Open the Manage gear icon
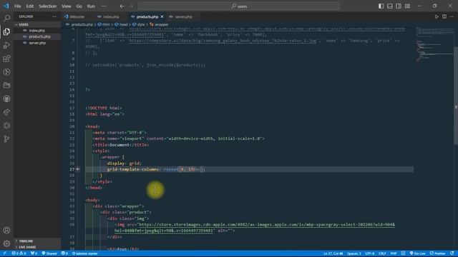The image size is (458, 257). [6, 243]
